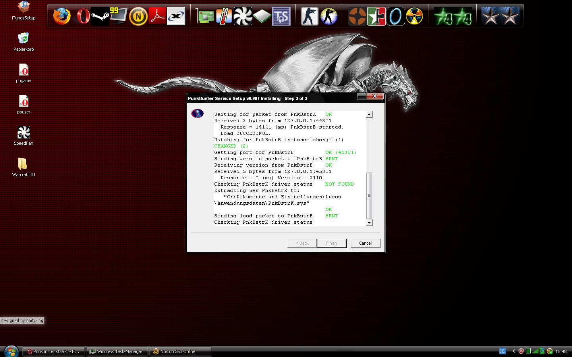Click the green chip icon in dock

(x=262, y=16)
